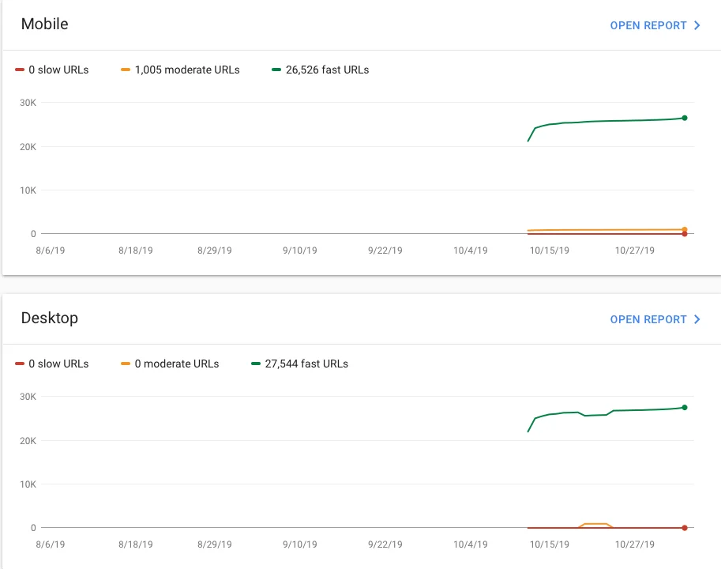
Task: Click the 30K axis label on Desktop chart
Action: 28,397
